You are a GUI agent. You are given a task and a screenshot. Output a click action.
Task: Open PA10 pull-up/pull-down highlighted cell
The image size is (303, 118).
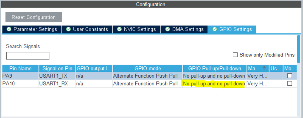coord(214,84)
